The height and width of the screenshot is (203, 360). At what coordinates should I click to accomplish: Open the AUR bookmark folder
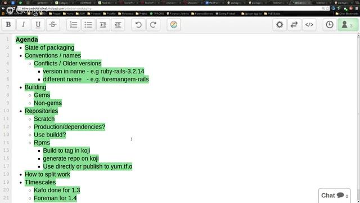tap(80, 14)
